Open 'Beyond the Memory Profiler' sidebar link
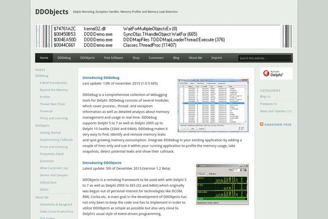The image size is (328, 219). pos(54,93)
